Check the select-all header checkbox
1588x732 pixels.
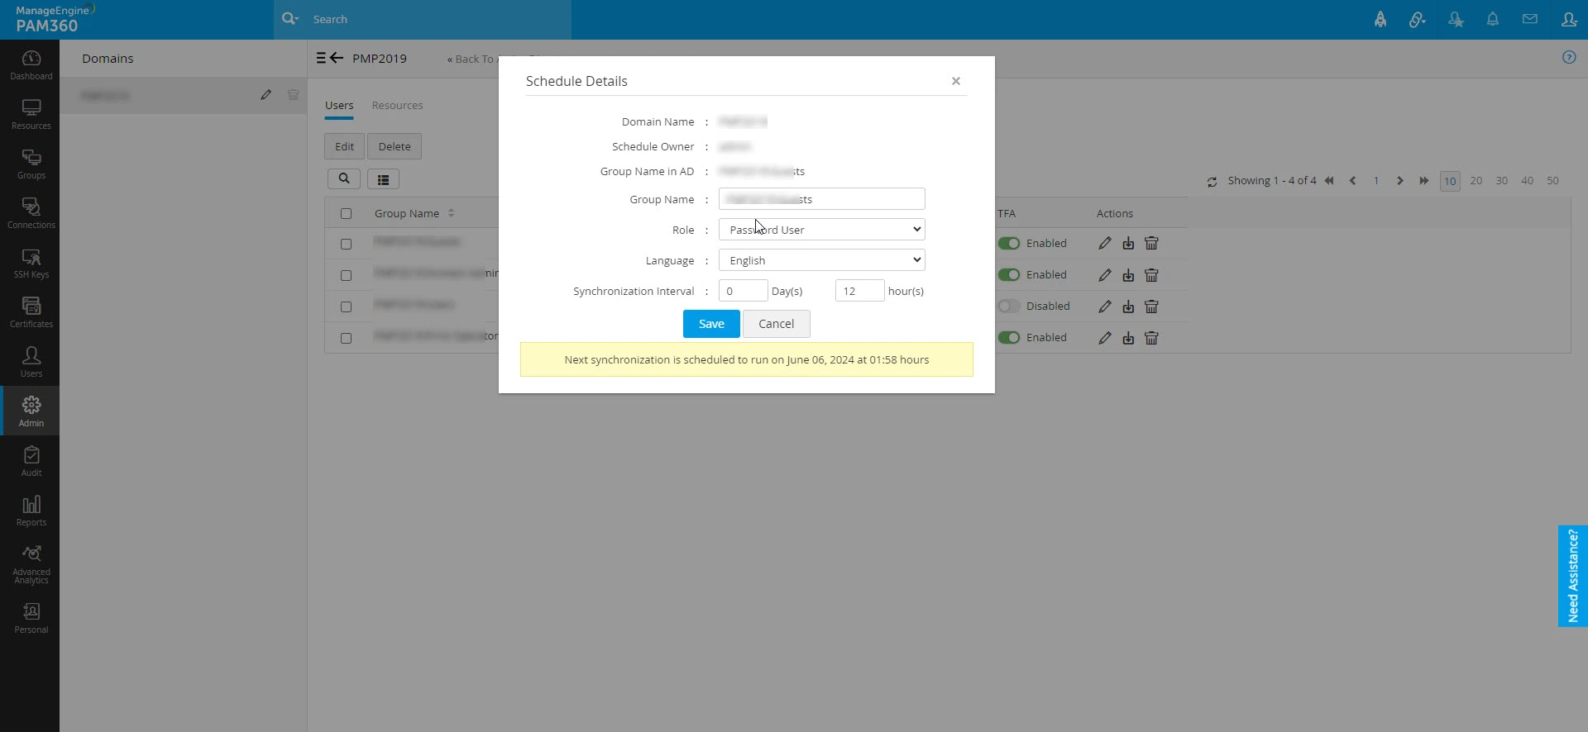click(x=346, y=213)
